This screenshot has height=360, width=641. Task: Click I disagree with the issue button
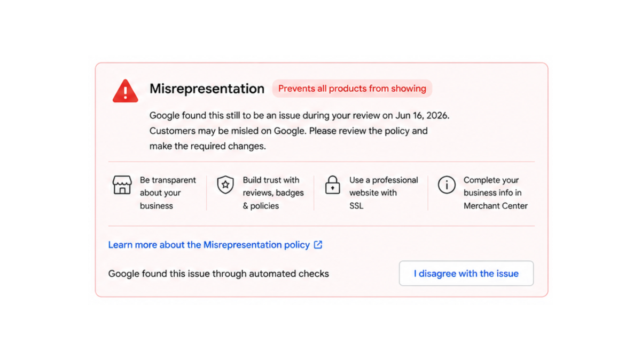coord(466,274)
